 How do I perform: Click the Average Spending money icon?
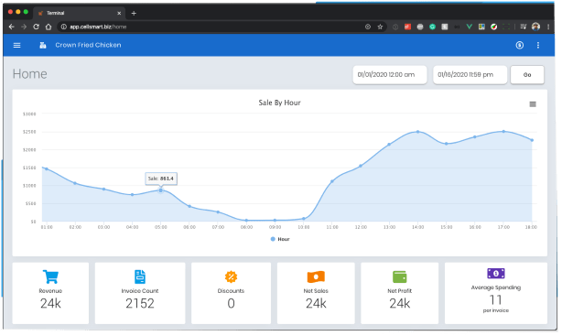point(496,273)
